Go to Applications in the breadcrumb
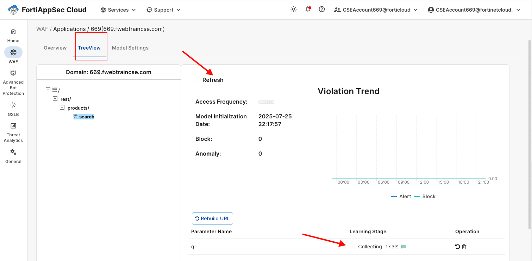The width and height of the screenshot is (532, 261). coord(69,29)
